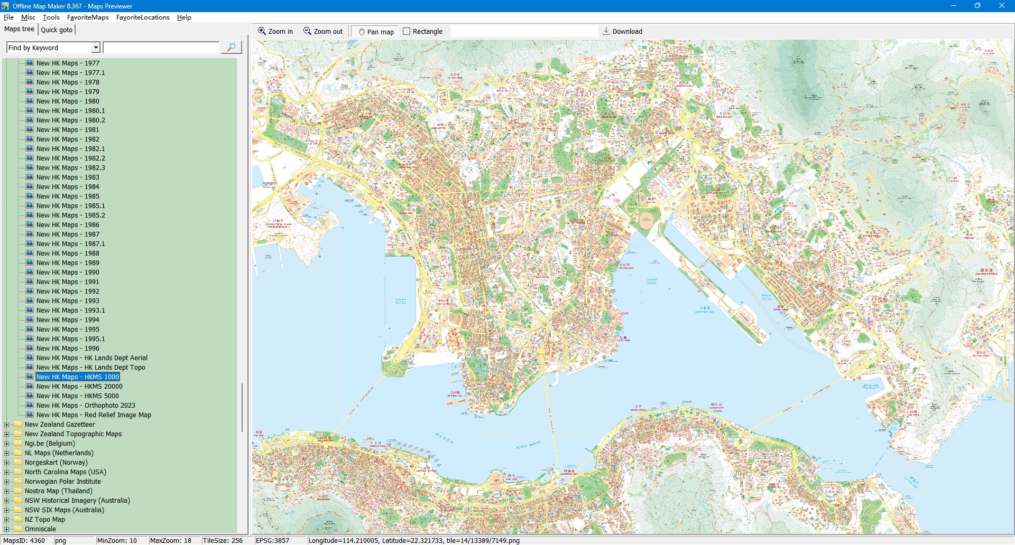Image resolution: width=1015 pixels, height=545 pixels.
Task: Open the Tools menu
Action: (x=51, y=17)
